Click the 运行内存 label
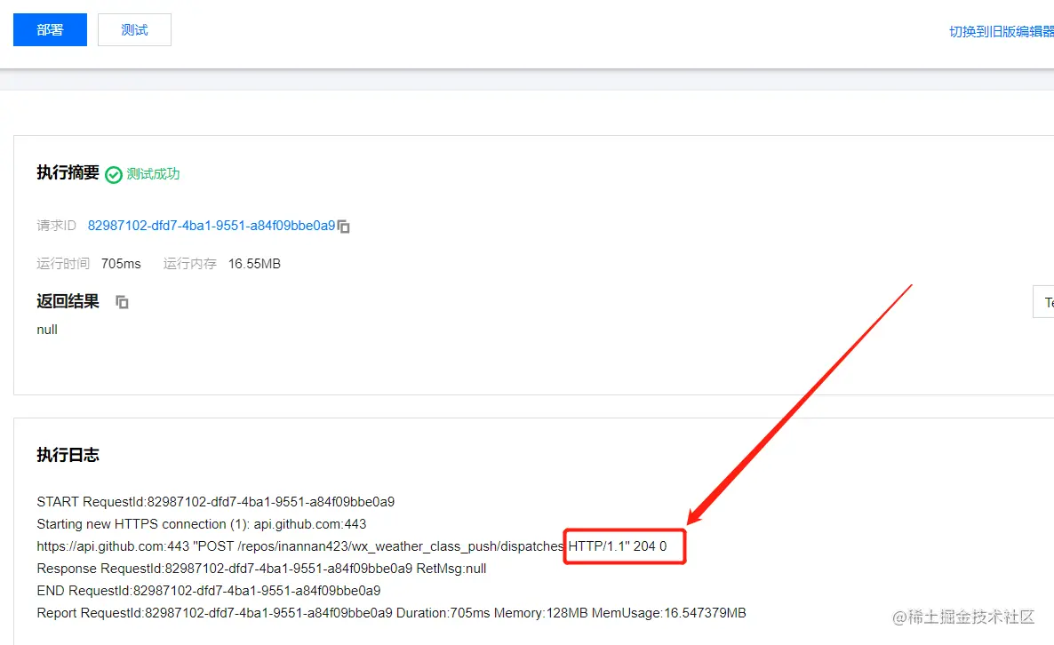The image size is (1054, 645). click(189, 264)
